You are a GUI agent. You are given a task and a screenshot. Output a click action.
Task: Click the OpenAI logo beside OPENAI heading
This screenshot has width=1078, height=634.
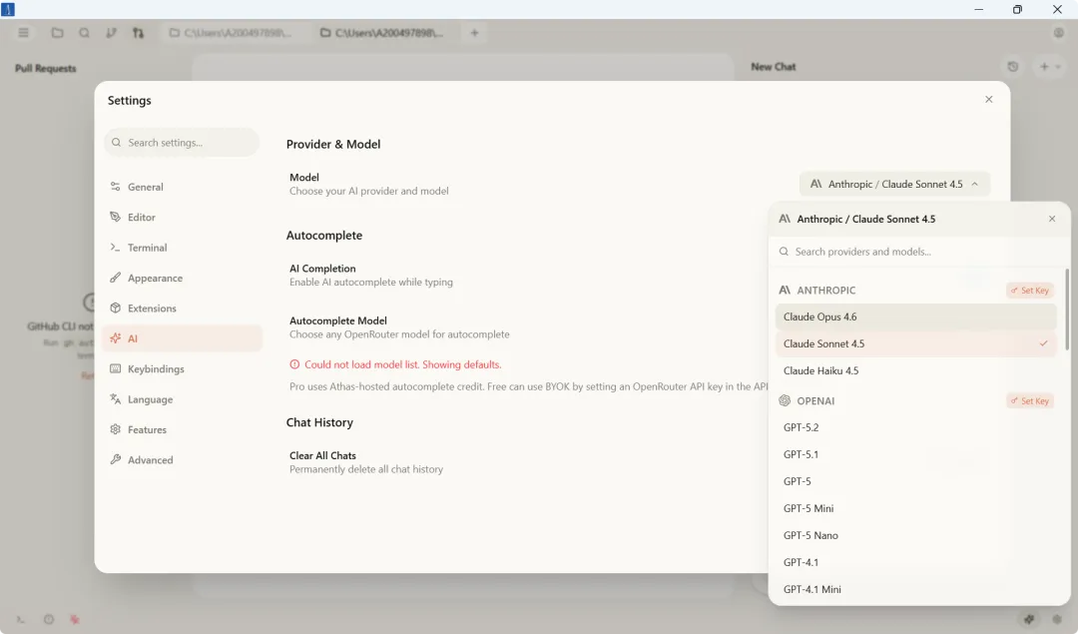click(x=785, y=400)
